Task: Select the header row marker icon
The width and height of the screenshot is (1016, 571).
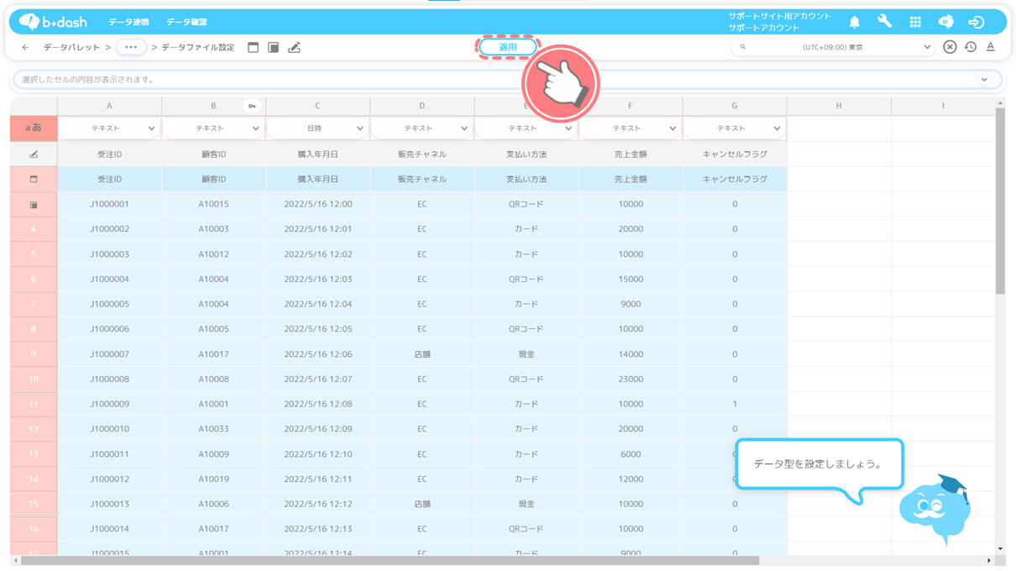Action: (34, 179)
